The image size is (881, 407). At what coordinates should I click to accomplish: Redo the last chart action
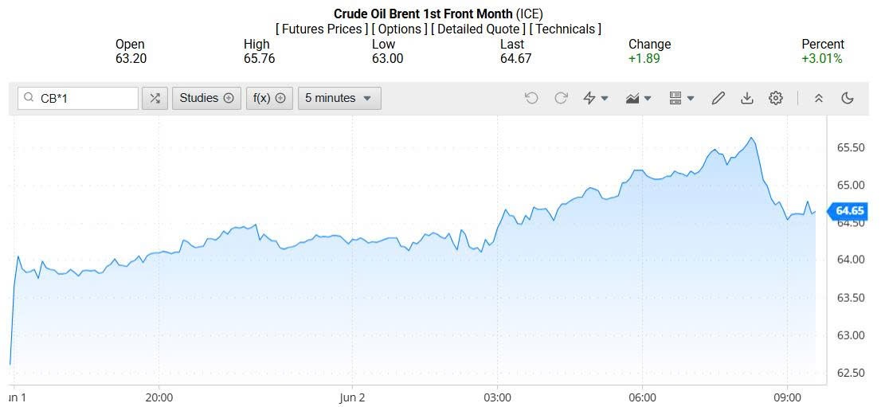click(561, 98)
